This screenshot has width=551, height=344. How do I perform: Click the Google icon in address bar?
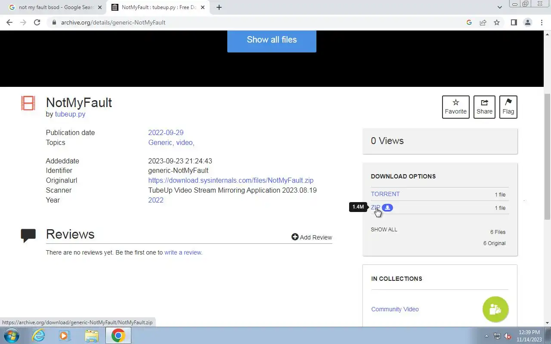click(469, 22)
